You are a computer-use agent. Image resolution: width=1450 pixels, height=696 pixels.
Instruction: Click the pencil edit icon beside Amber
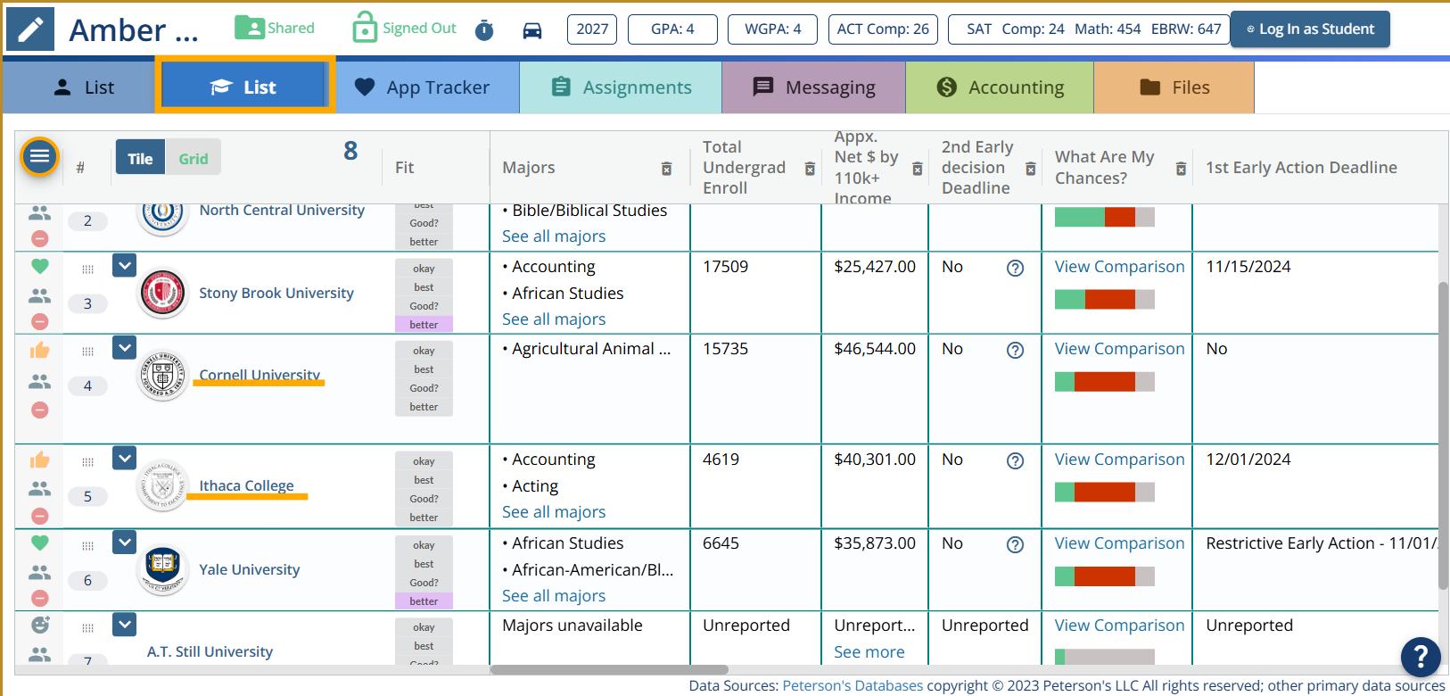[x=30, y=29]
